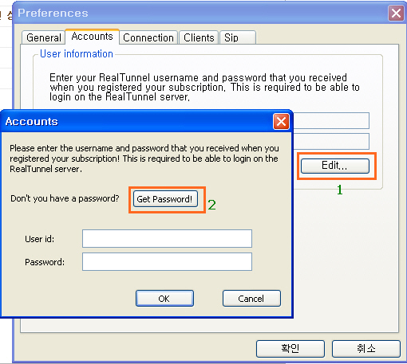Click the Edit... button
407x364 pixels.
pyautogui.click(x=335, y=166)
